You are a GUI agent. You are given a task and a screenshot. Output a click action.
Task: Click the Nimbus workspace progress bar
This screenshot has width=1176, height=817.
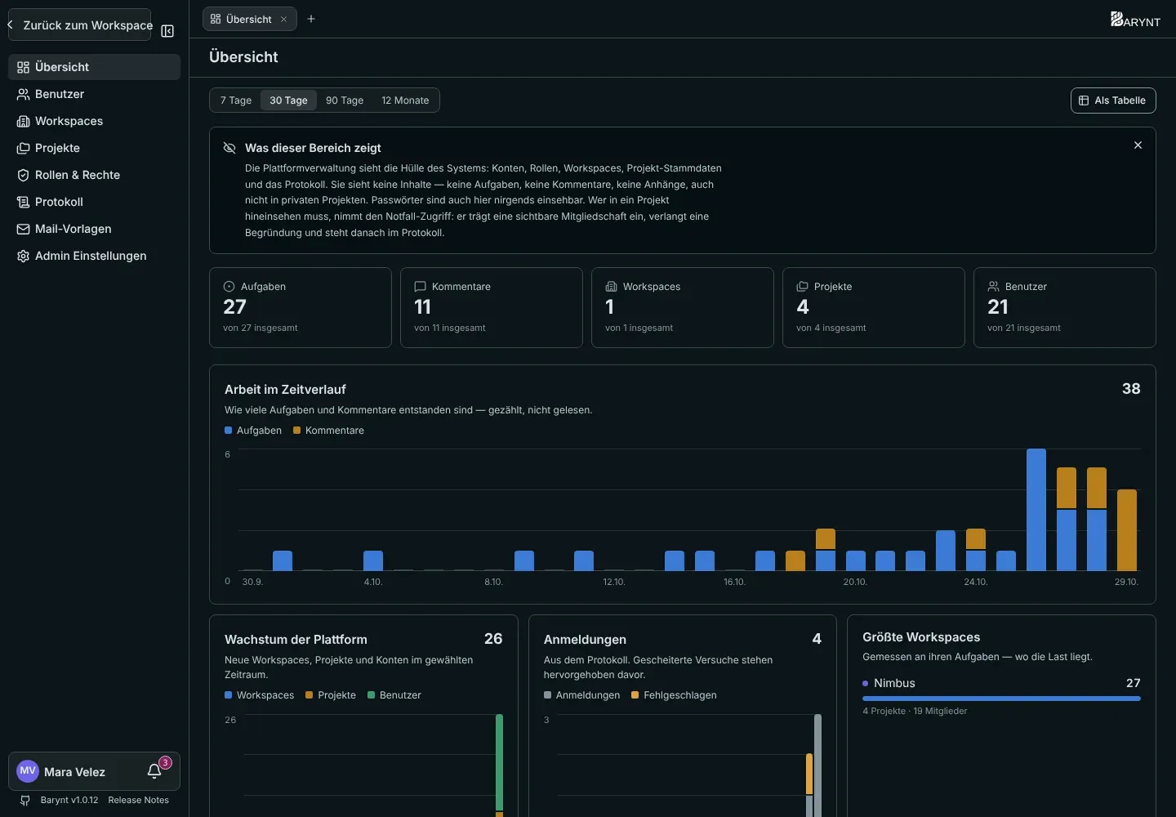(1001, 699)
